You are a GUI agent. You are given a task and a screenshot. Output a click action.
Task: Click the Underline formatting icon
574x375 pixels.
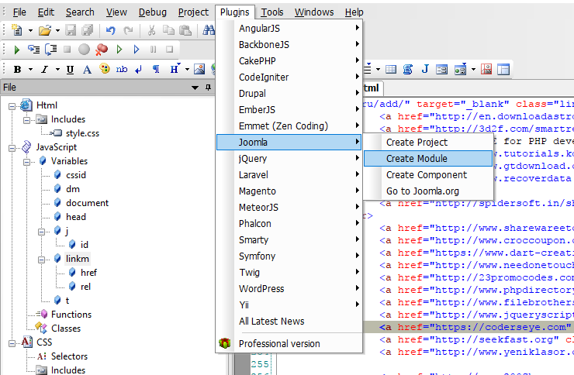click(70, 69)
